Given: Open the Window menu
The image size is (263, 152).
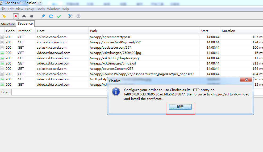Looking at the screenshot, I should tap(53, 9).
